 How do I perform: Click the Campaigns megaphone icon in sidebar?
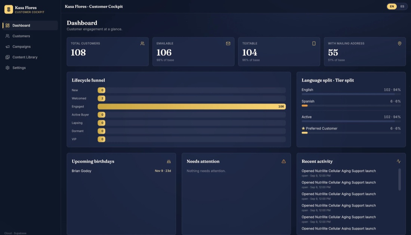[x=7, y=47]
